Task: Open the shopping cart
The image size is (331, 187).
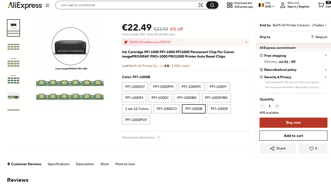Action: tap(321, 5)
